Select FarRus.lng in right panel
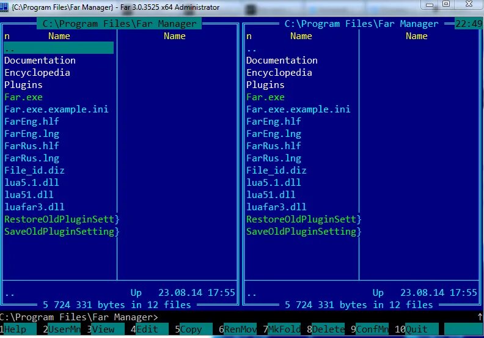484x338 pixels. click(274, 158)
